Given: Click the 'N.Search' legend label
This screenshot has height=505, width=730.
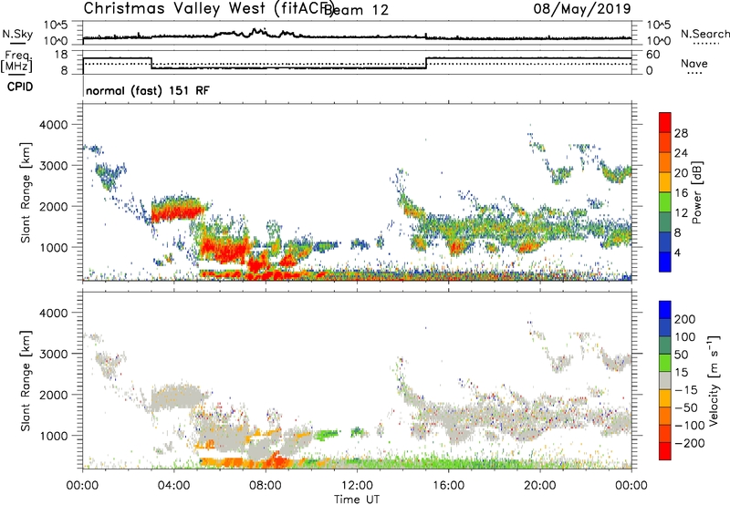Looking at the screenshot, I should pos(704,34).
